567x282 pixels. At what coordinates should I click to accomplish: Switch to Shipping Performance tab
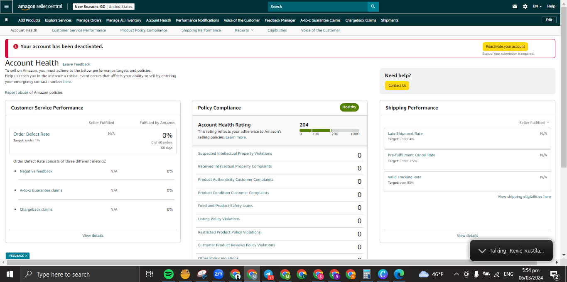tap(201, 30)
